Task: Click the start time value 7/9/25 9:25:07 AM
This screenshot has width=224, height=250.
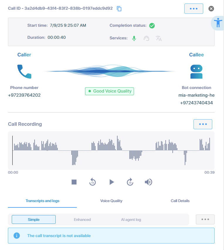Action: tap(68, 25)
